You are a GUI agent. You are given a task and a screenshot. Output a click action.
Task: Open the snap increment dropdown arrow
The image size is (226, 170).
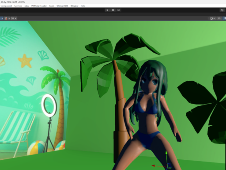(x=15, y=18)
